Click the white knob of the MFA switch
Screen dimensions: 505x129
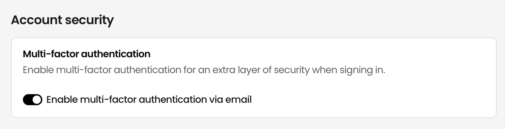pyautogui.click(x=37, y=100)
